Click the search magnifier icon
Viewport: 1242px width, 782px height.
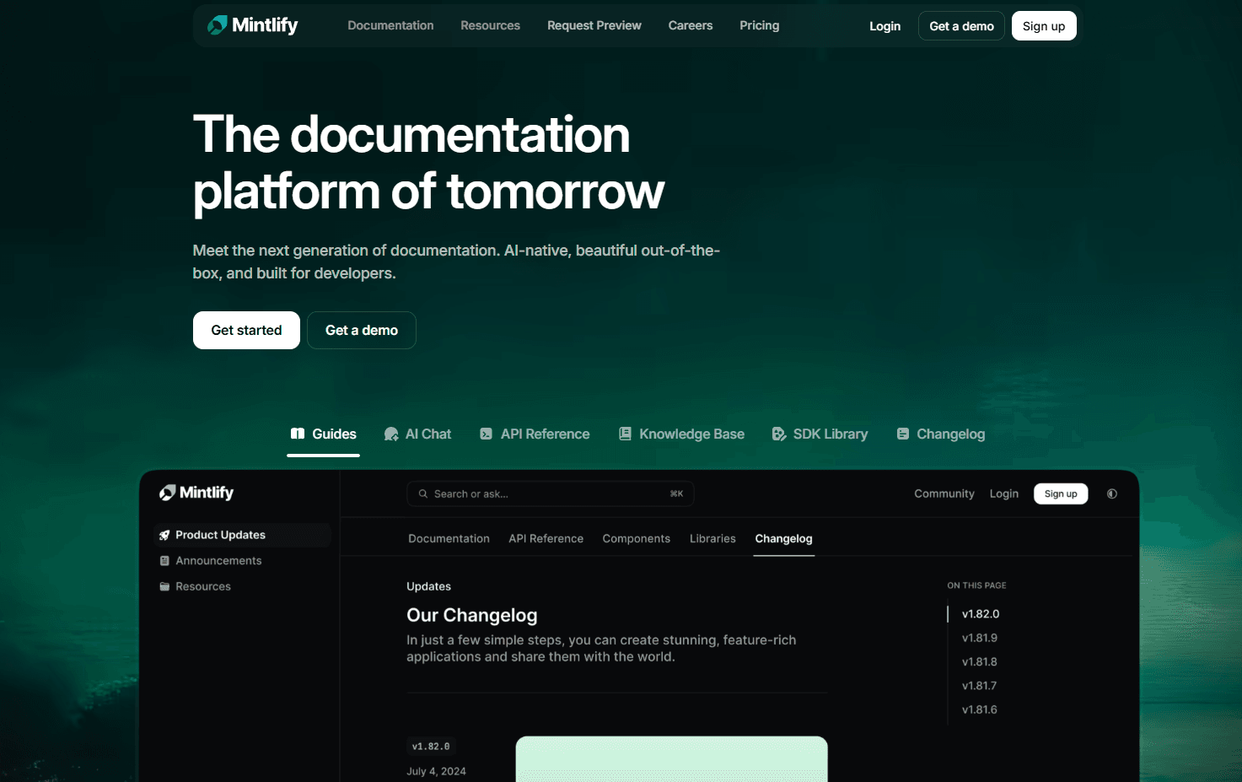click(x=423, y=493)
